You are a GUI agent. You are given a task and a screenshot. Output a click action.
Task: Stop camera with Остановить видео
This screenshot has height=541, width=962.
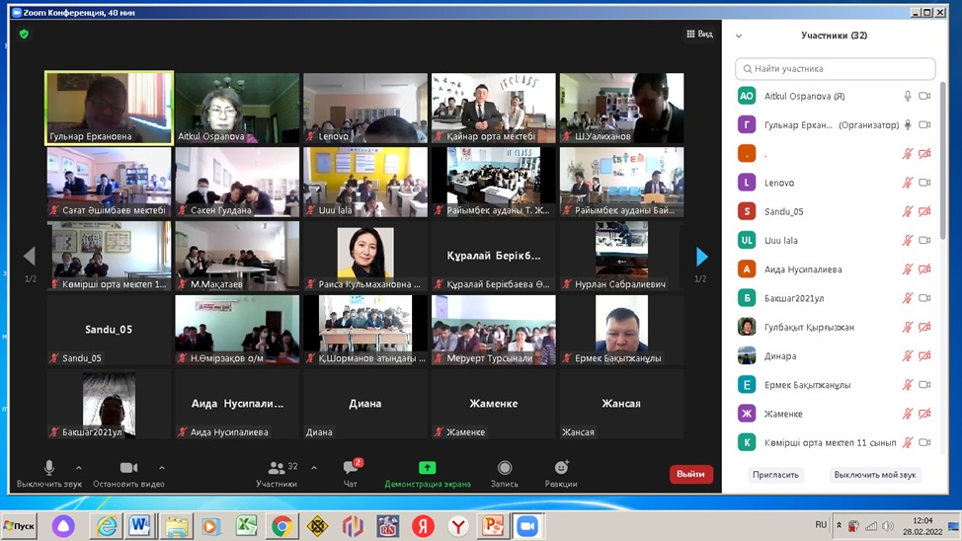tap(128, 473)
